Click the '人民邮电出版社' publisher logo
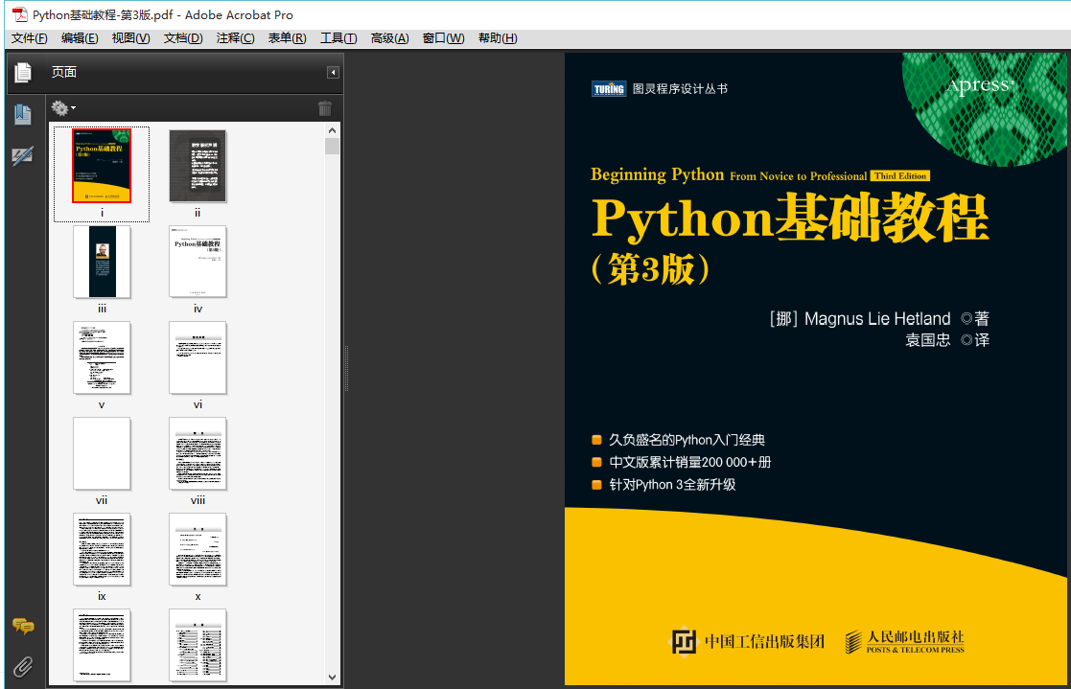 pos(904,641)
